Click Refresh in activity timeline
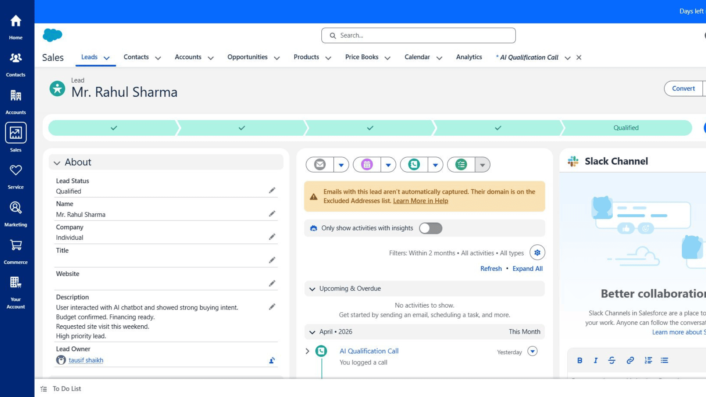This screenshot has width=706, height=397. click(491, 269)
